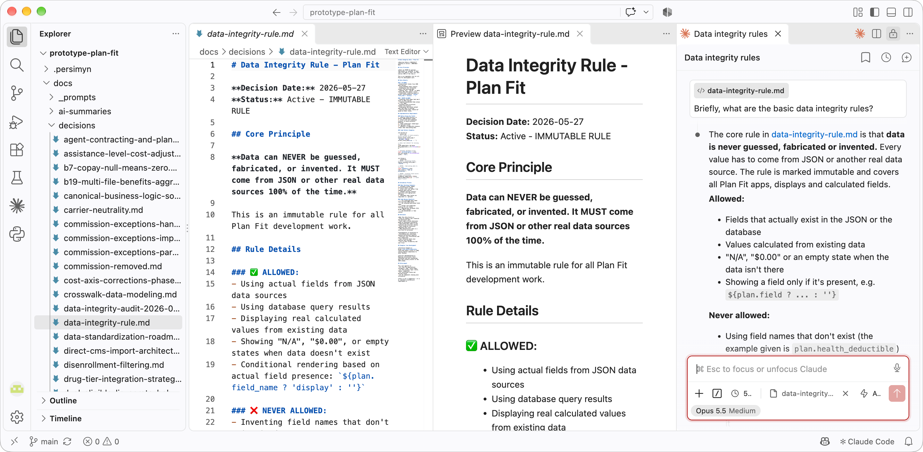923x452 pixels.
Task: Follow the data-integrity-rule.md link in response
Action: [x=814, y=134]
